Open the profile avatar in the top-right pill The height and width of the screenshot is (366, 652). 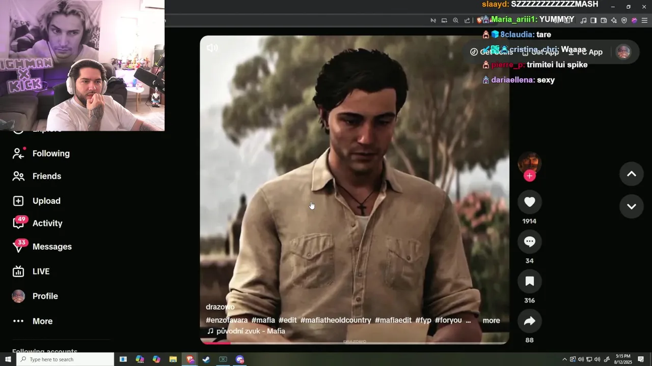(x=623, y=52)
